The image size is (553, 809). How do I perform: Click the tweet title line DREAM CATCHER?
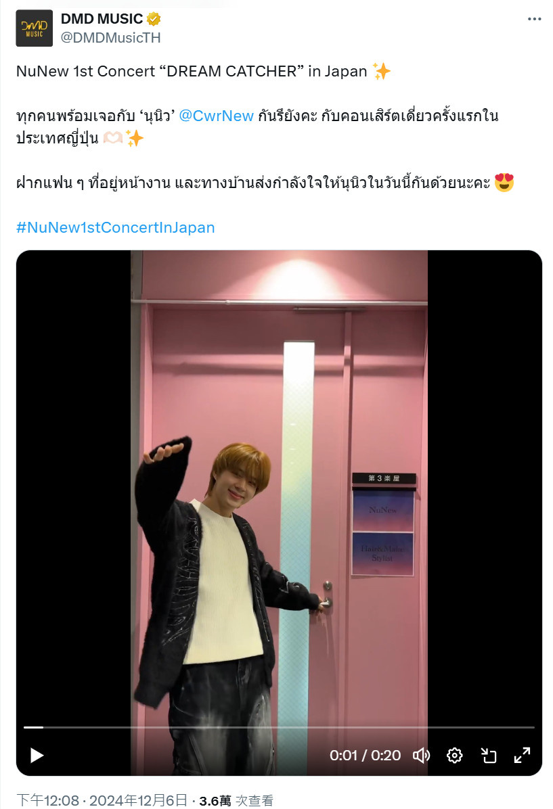point(192,71)
